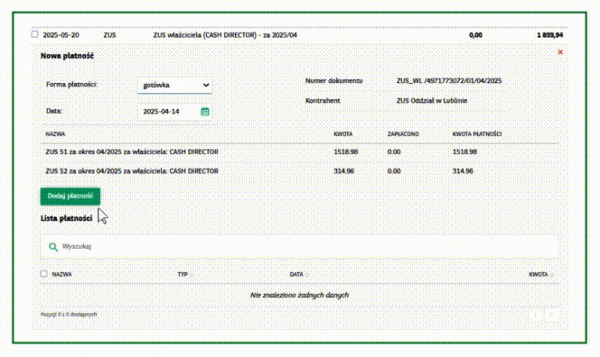Screen dimensions: 600x357
Task: Click the contractor name ZUS Oddział w Lublinie
Action: 432,100
